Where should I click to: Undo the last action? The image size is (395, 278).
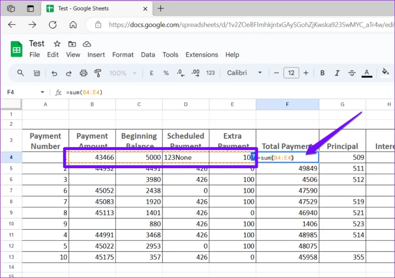pos(54,73)
